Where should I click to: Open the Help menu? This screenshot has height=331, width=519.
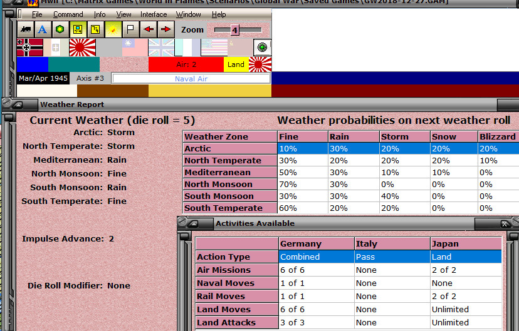point(219,14)
